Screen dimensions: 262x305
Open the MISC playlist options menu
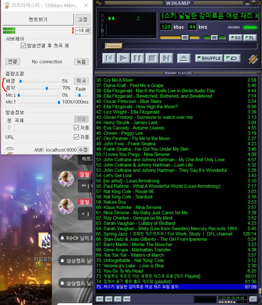click(127, 299)
